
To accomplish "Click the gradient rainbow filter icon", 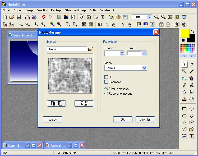I will click(x=139, y=24).
